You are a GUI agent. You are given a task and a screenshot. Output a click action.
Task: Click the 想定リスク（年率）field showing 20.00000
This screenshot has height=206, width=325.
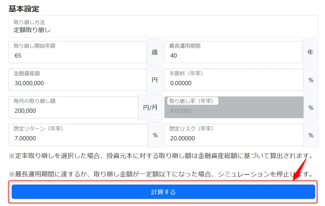tap(232, 134)
